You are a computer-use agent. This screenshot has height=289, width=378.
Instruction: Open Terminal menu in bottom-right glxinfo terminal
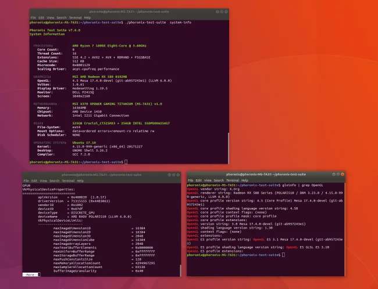(x=234, y=181)
